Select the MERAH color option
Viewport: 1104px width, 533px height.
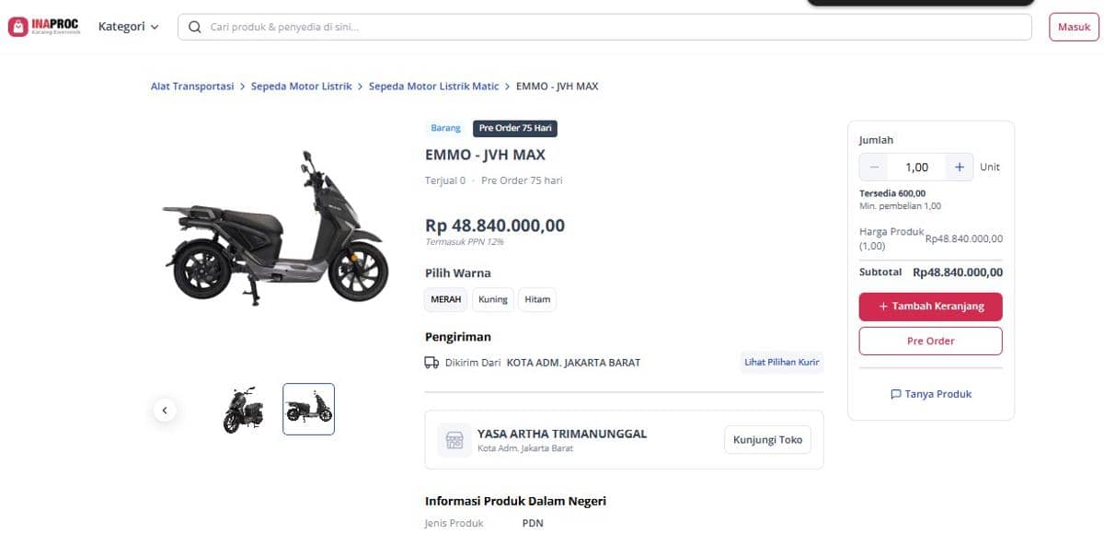[445, 299]
